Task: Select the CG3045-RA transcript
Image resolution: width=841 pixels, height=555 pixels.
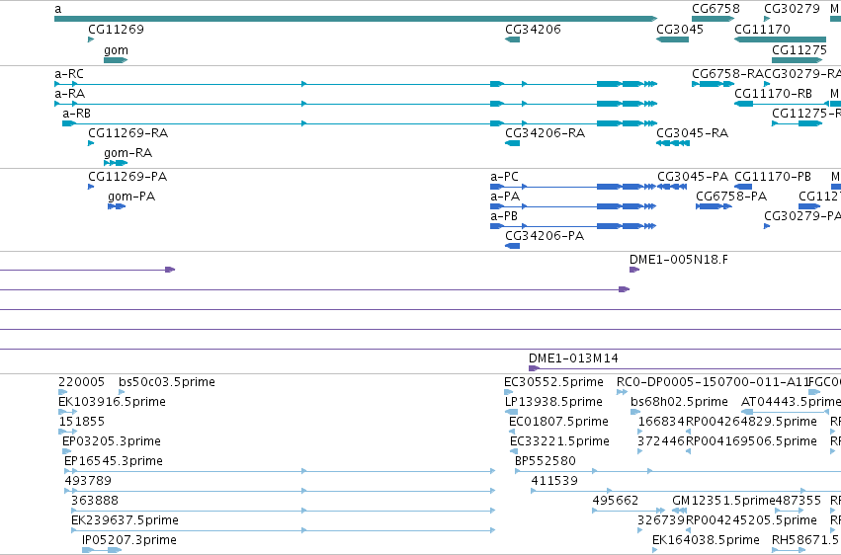Action: (x=673, y=143)
